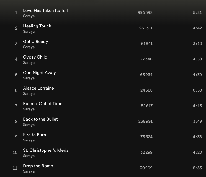The width and height of the screenshot is (206, 177).
Task: Select the St. Christopher's Medal track title
Action: pyautogui.click(x=46, y=150)
